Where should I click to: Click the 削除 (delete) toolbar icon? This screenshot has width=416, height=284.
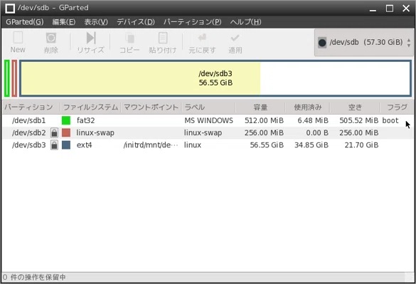click(x=51, y=38)
